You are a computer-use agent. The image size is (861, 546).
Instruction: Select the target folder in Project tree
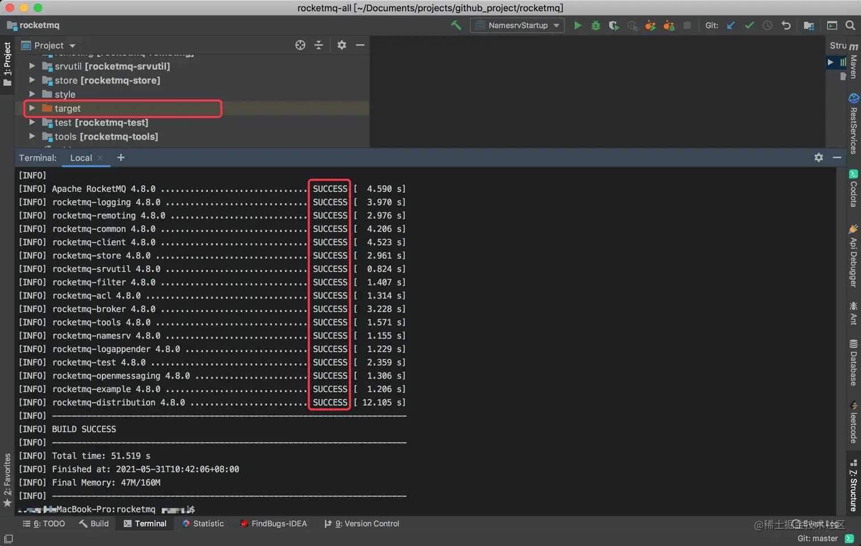click(67, 108)
